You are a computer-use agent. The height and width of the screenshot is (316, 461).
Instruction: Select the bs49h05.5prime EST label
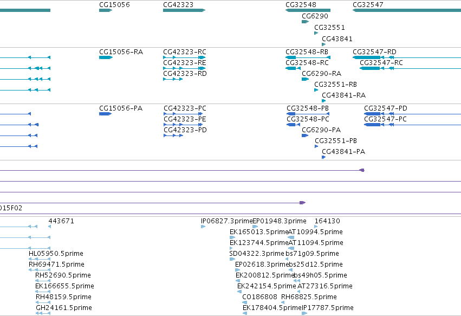[x=321, y=275]
